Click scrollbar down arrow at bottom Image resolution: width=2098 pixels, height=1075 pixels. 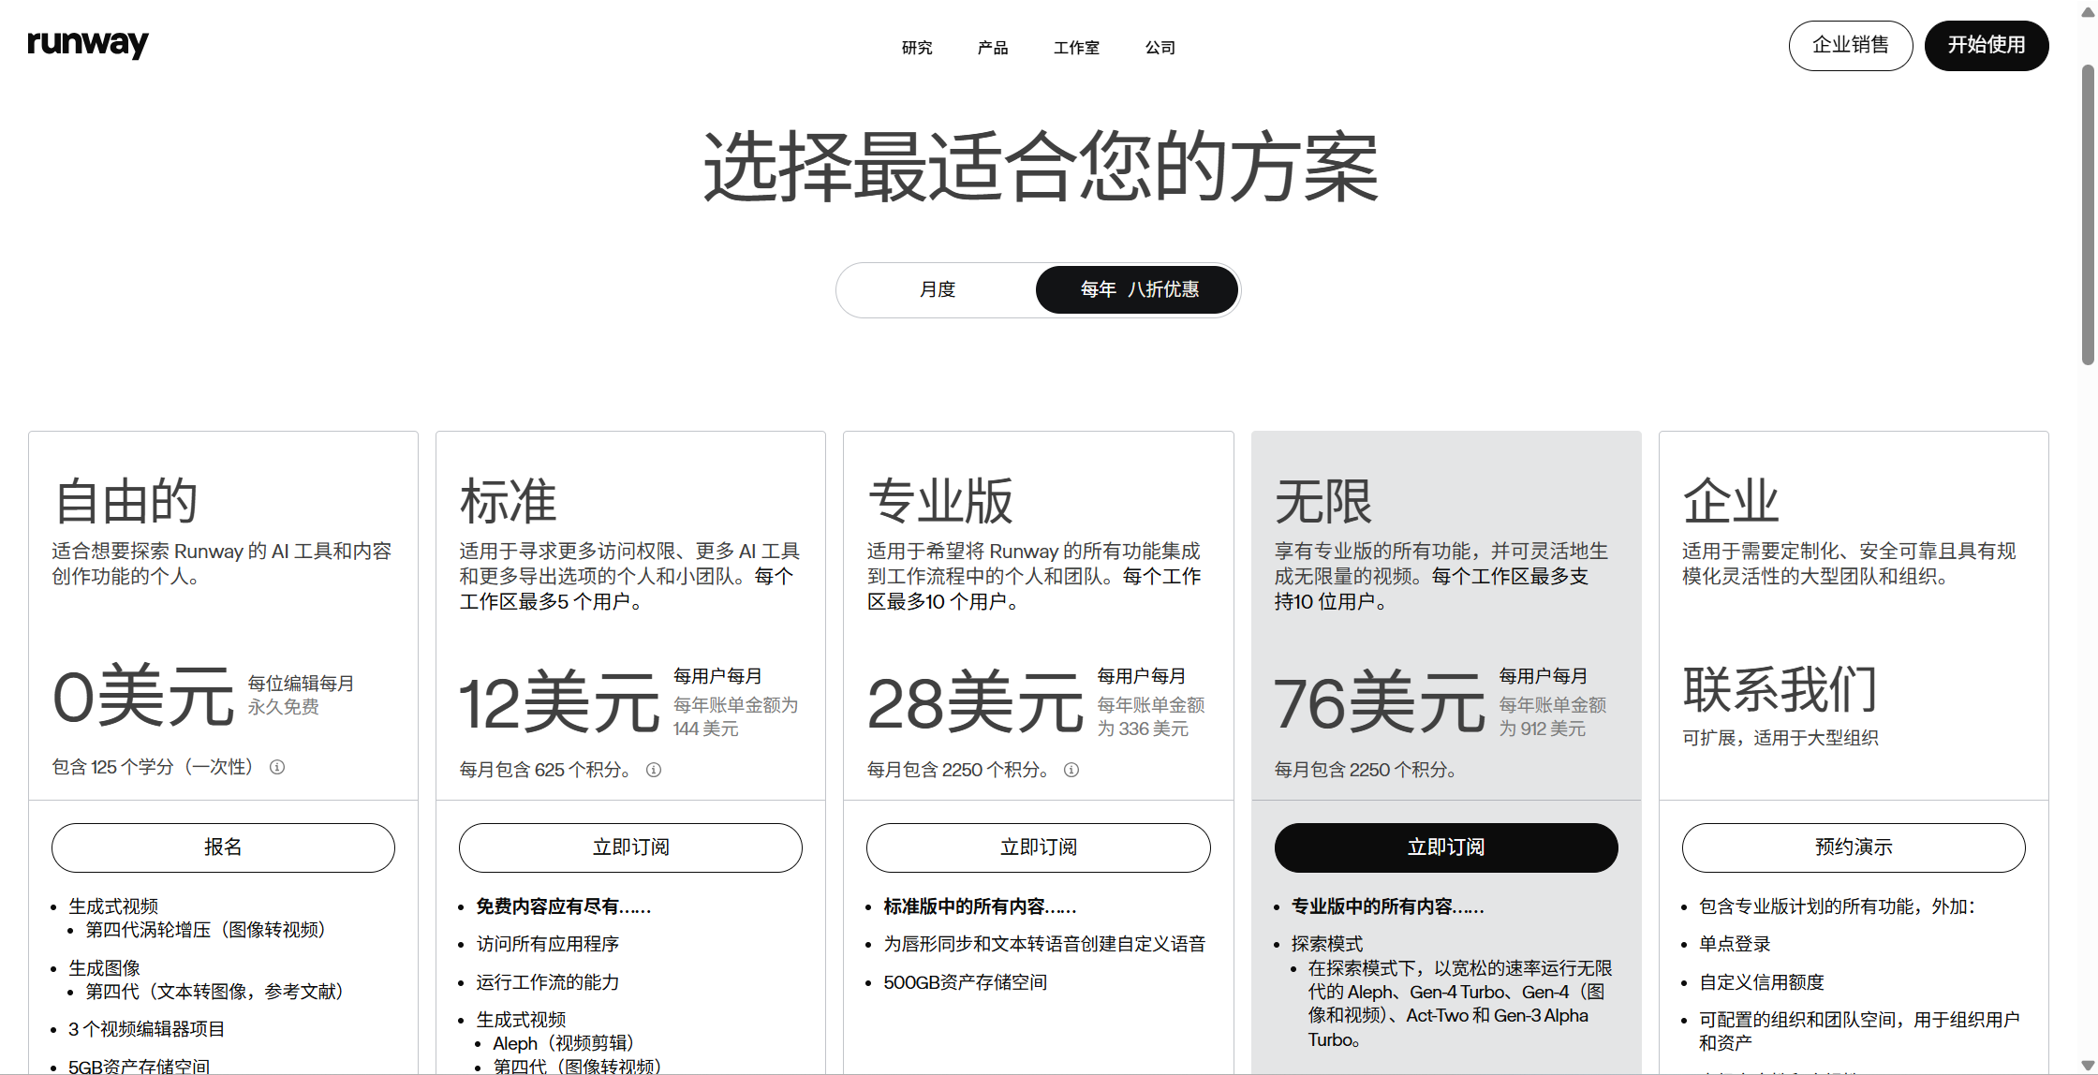tap(2088, 1066)
